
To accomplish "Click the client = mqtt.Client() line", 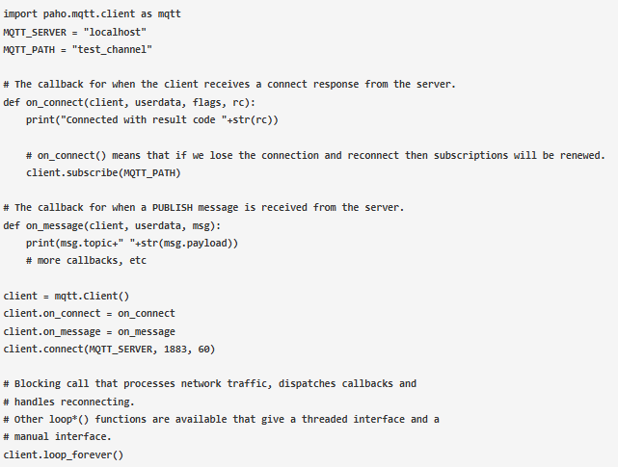I will [x=66, y=296].
